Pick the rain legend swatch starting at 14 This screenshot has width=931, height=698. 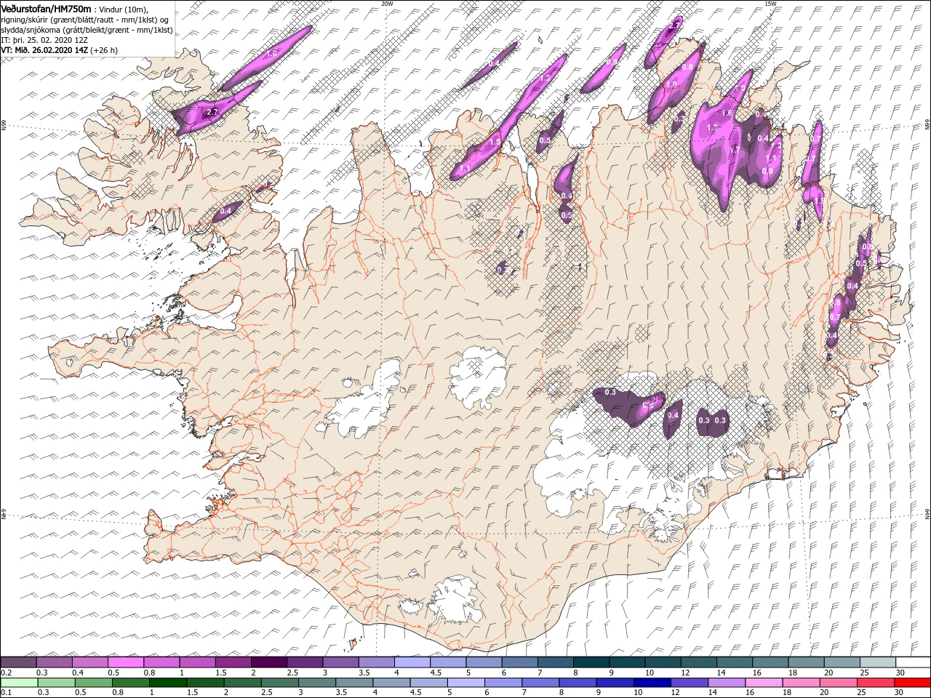pyautogui.click(x=726, y=683)
